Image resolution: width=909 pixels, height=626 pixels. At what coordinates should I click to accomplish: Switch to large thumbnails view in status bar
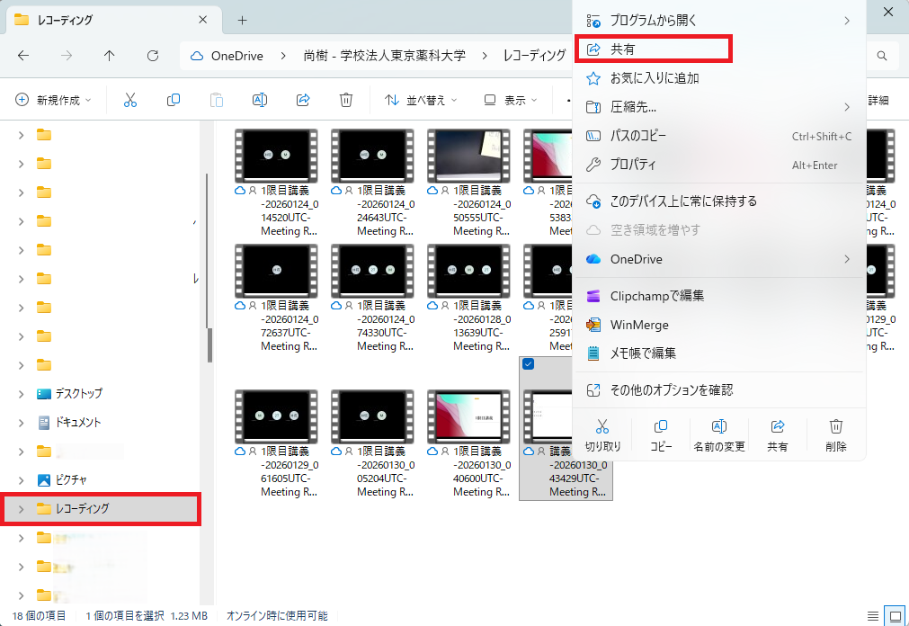click(895, 616)
